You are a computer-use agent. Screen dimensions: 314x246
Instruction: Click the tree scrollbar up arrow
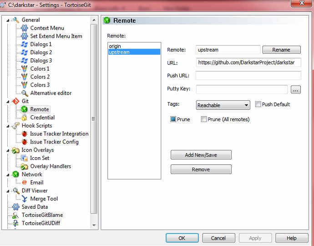94,20
